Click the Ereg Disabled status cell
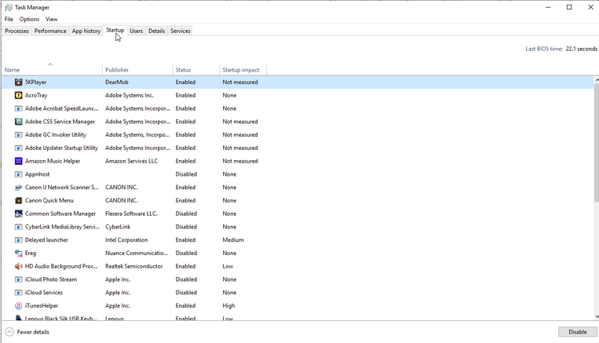The image size is (599, 343). click(x=186, y=254)
